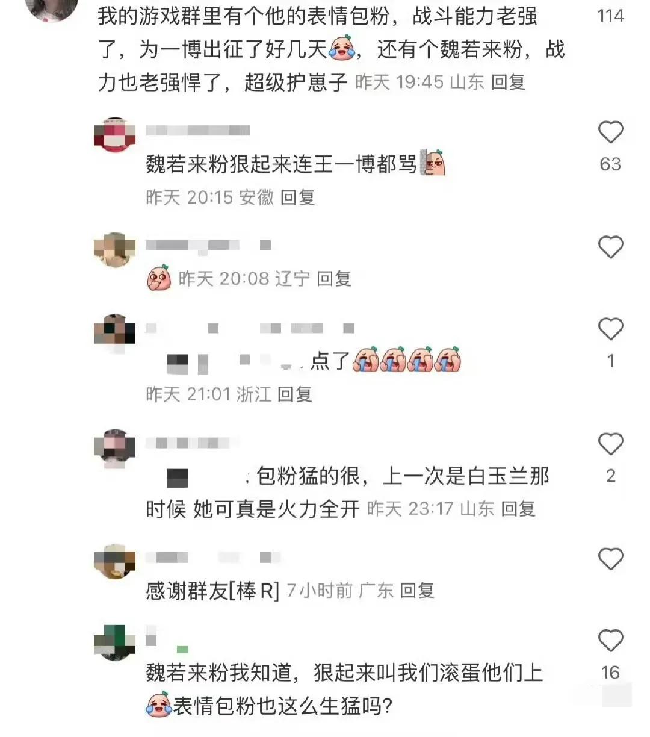Click the 114 like count at top
This screenshot has width=650, height=737.
coord(610,15)
